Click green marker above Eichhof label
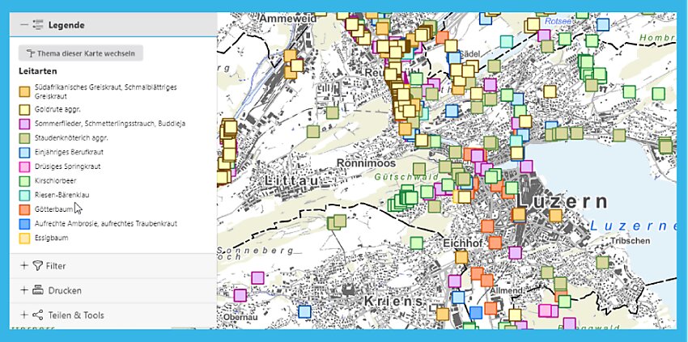The image size is (688, 342). coord(416,243)
